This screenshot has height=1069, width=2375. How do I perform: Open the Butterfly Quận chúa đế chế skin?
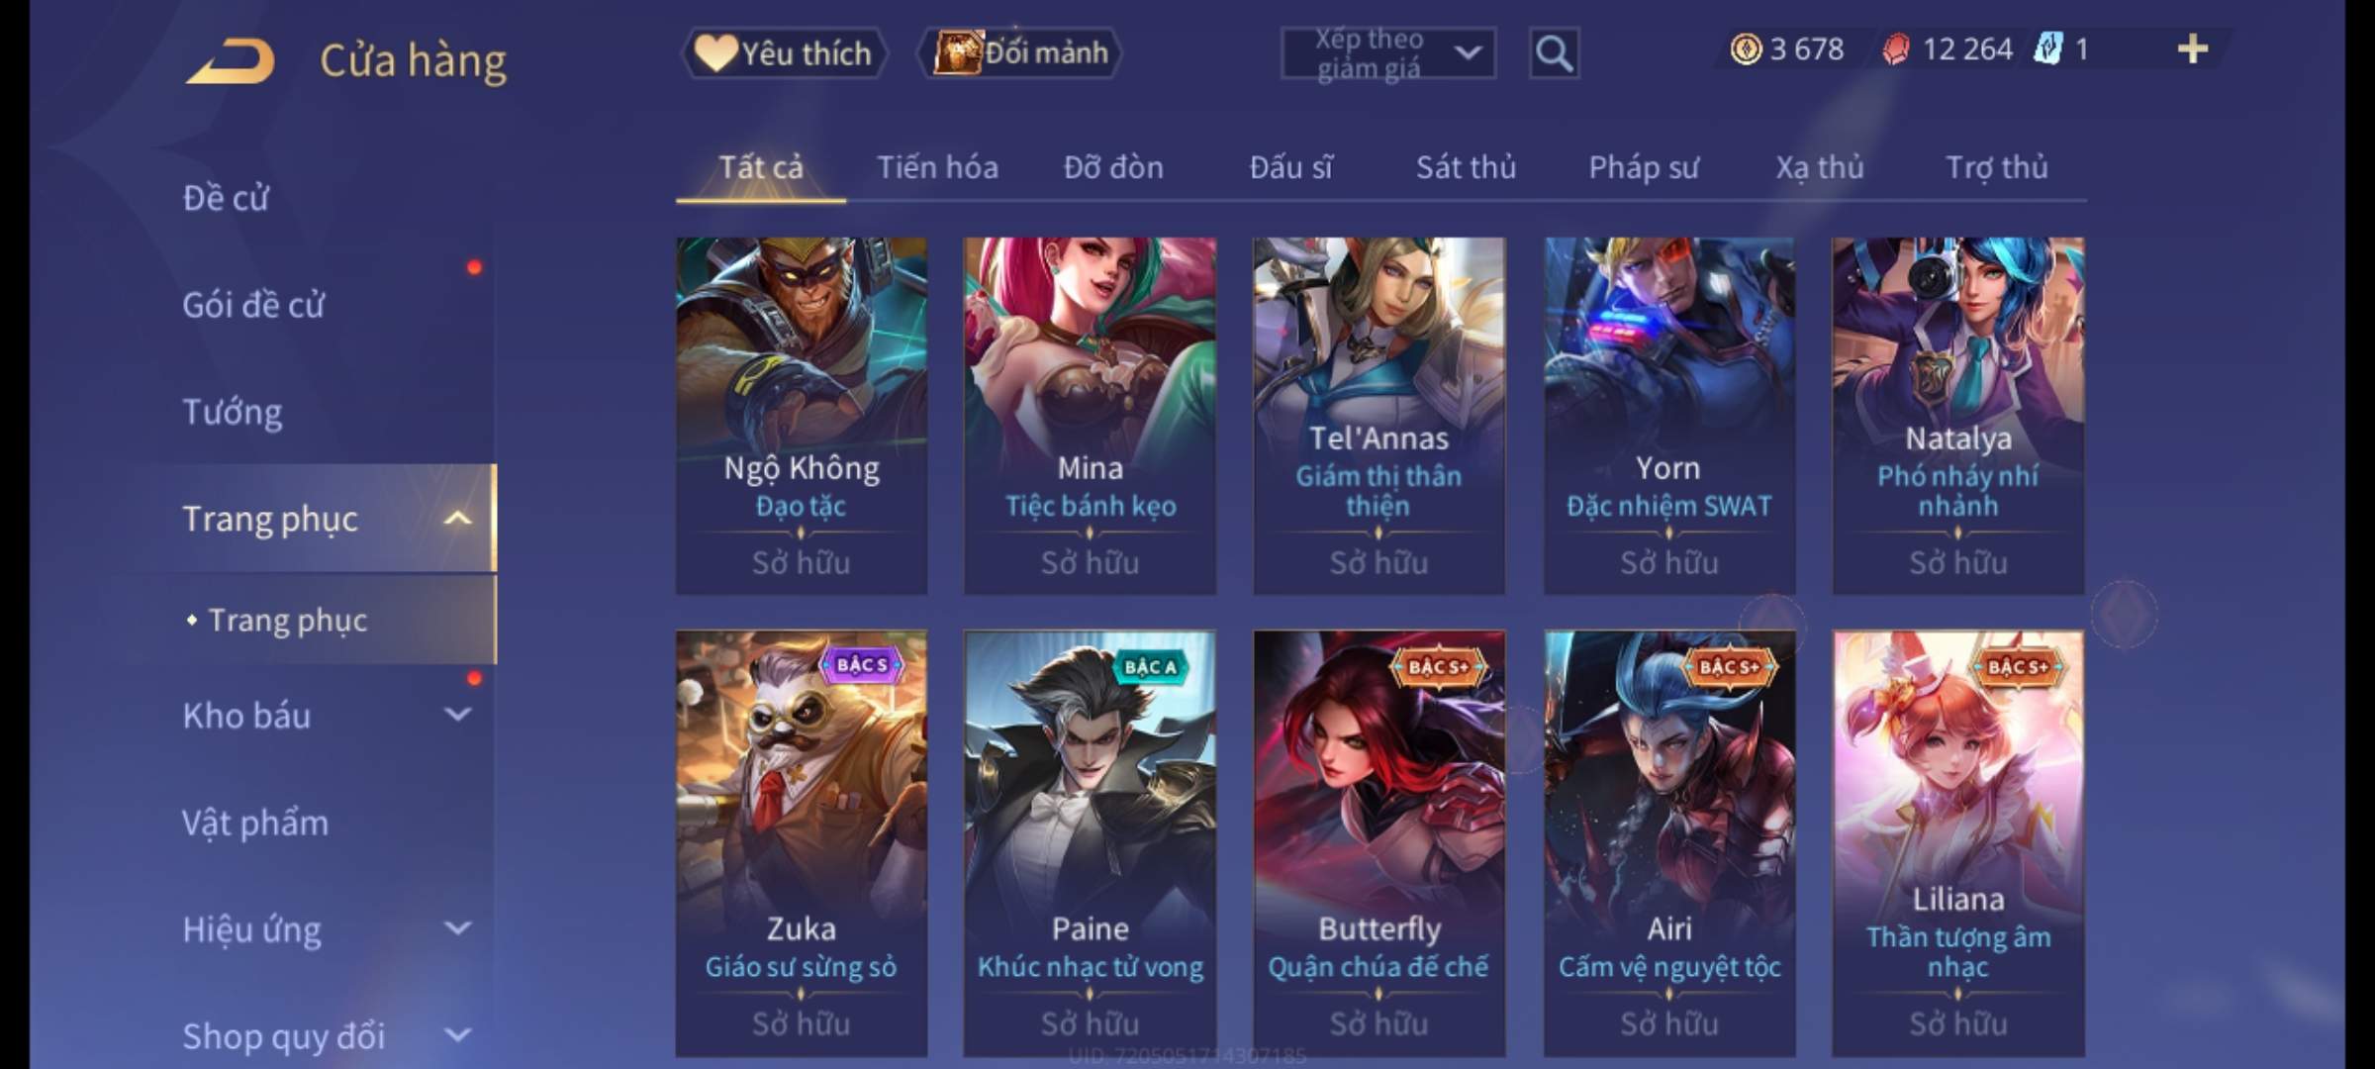[x=1378, y=843]
